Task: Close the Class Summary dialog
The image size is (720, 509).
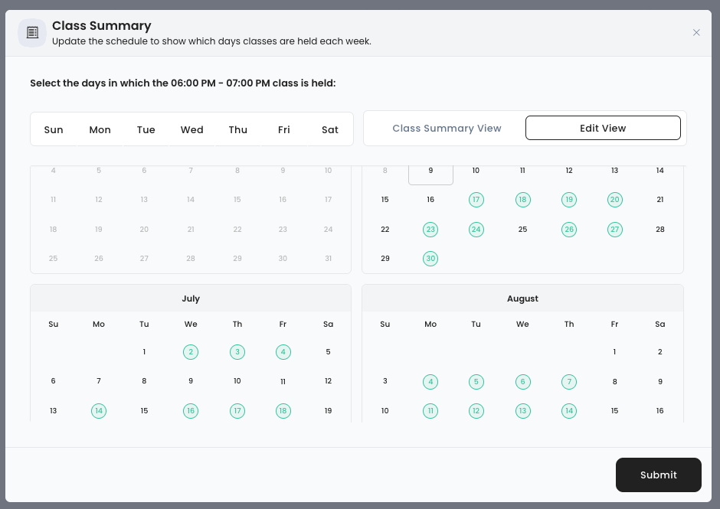Action: click(x=696, y=33)
